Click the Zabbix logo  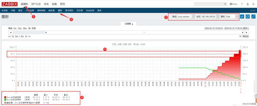9,4
